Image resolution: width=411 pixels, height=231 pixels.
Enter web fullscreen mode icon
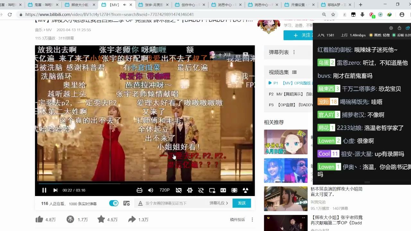pyautogui.click(x=234, y=190)
